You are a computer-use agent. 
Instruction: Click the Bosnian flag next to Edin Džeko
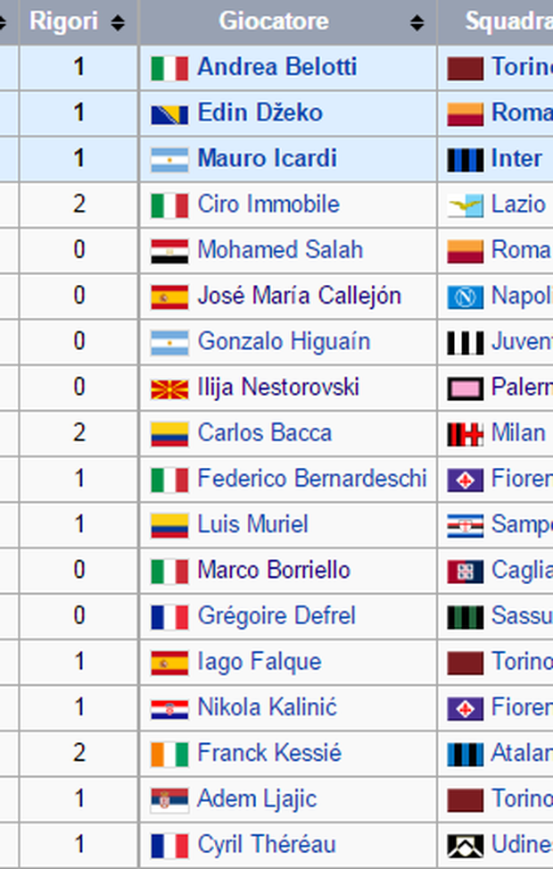point(169,113)
